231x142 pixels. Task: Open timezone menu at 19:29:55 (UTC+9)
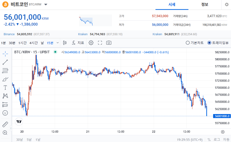[190, 139]
